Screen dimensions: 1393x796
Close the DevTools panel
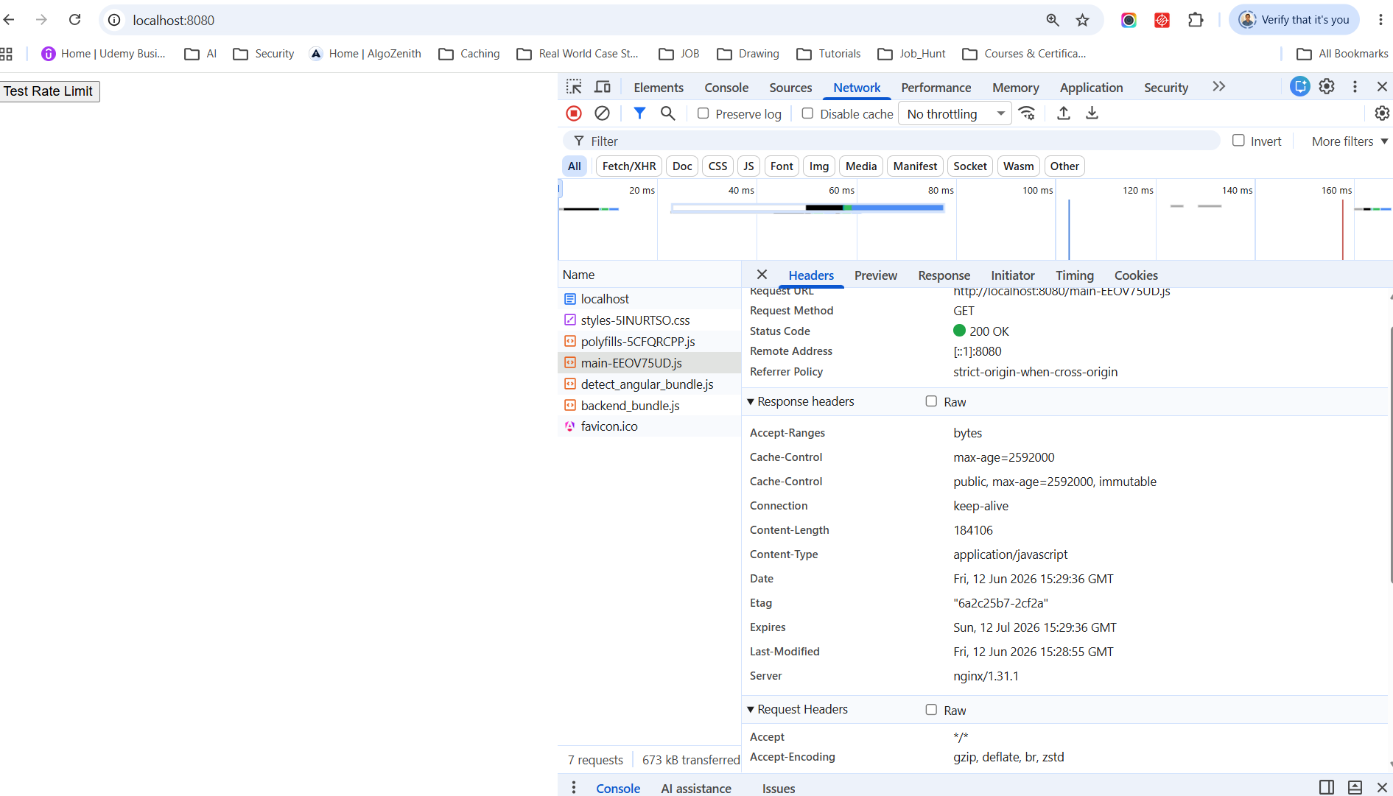[x=1382, y=87]
